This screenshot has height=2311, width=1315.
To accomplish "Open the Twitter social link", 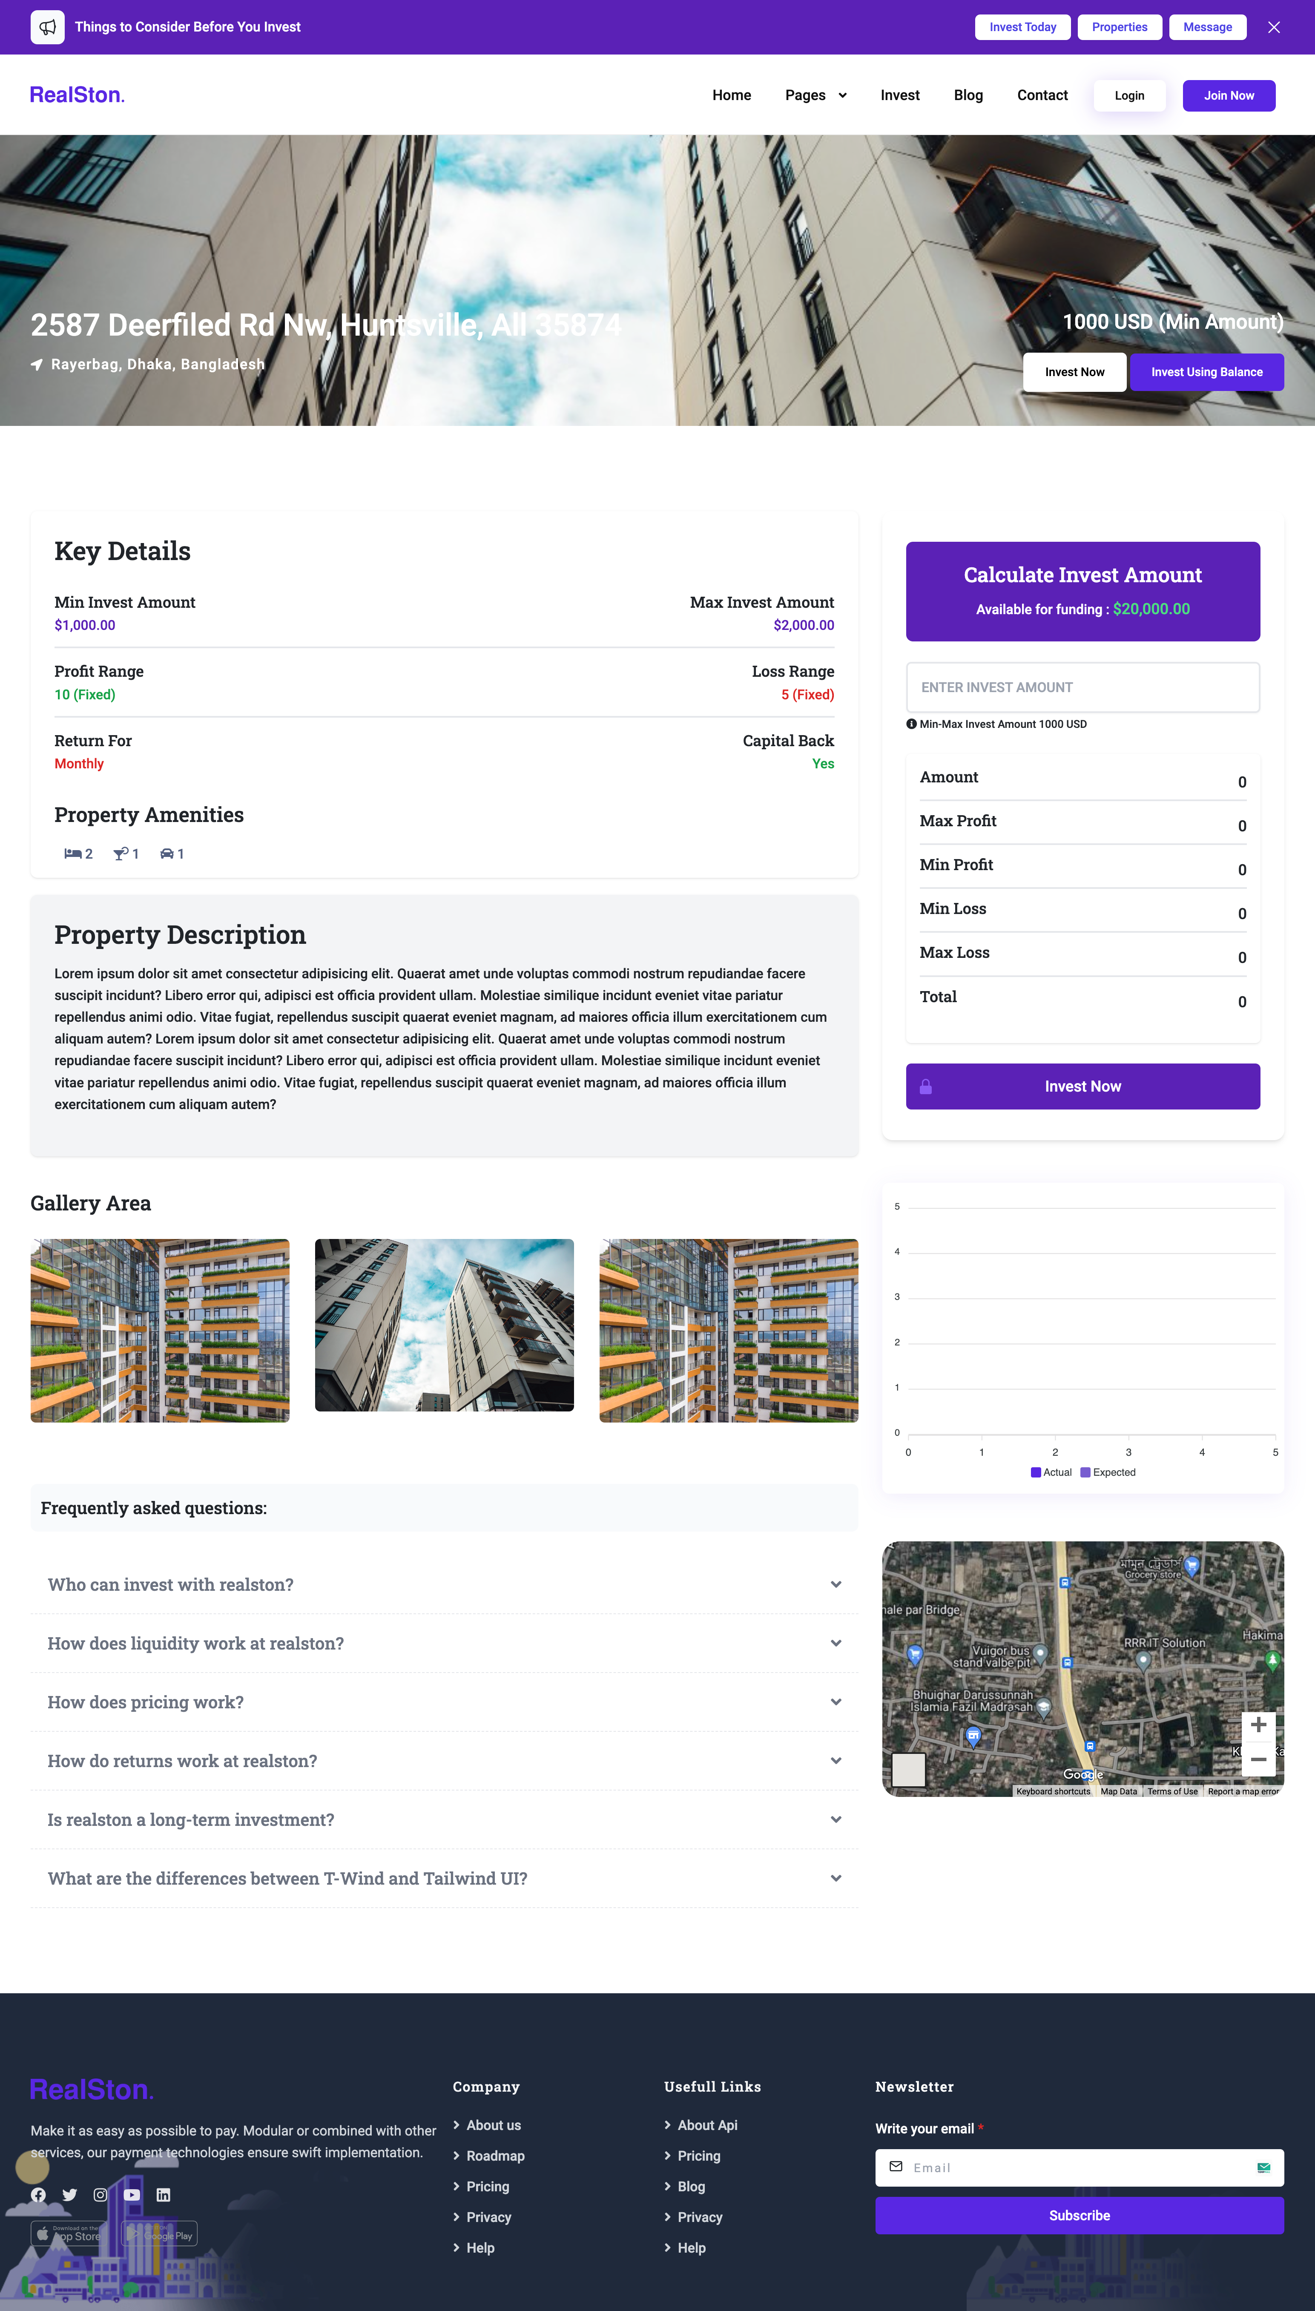I will tap(69, 2194).
